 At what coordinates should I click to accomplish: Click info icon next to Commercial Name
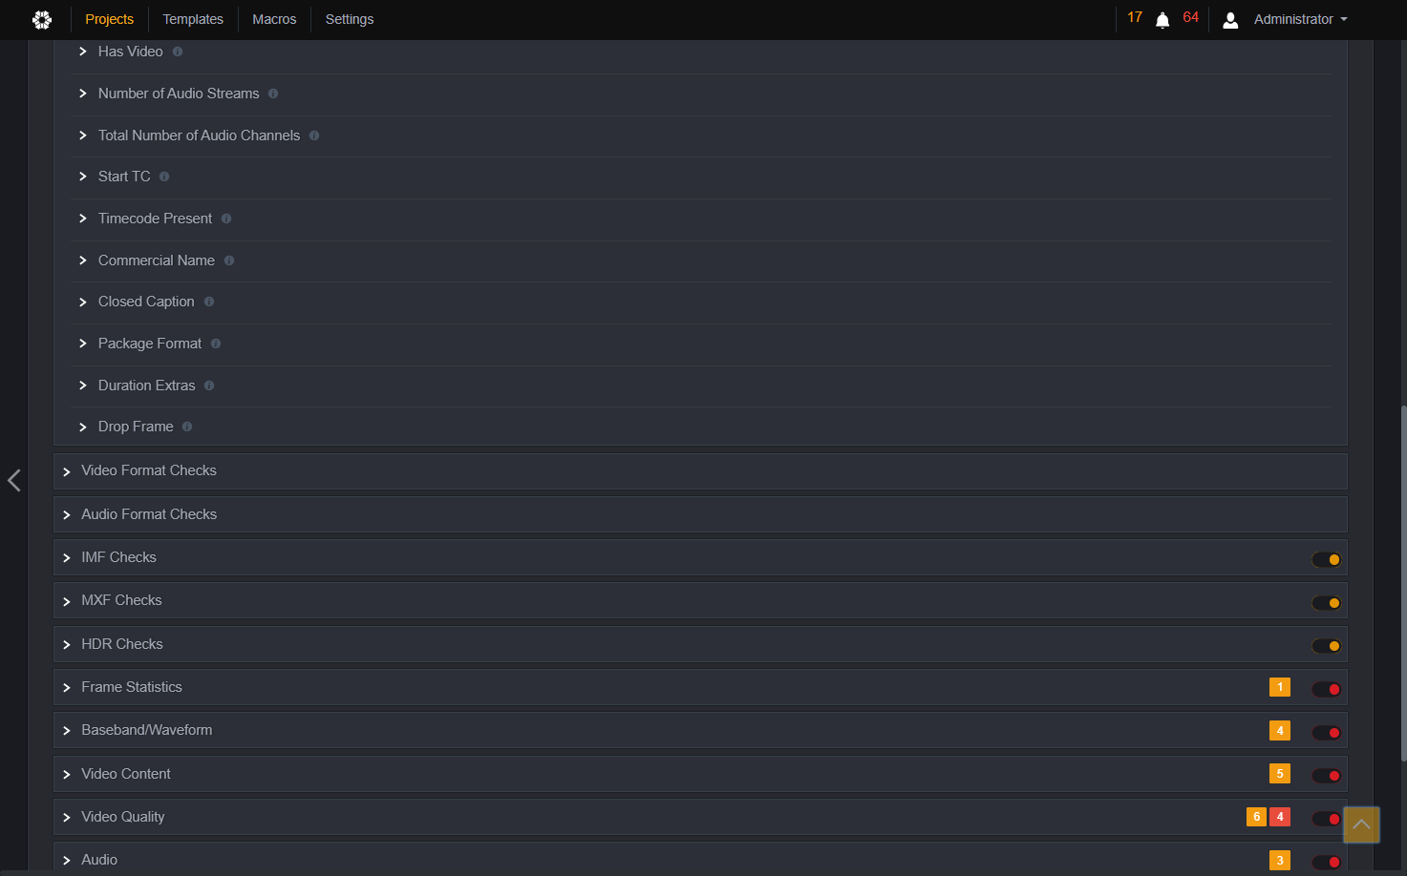(229, 261)
